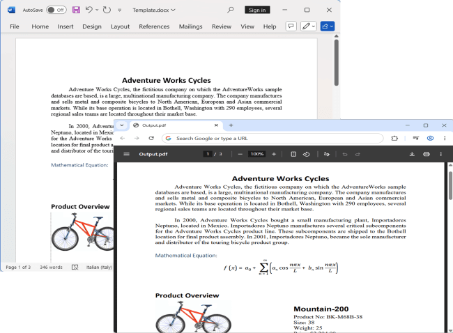453x333 pixels.
Task: Go forward in the browser
Action: tap(137, 139)
